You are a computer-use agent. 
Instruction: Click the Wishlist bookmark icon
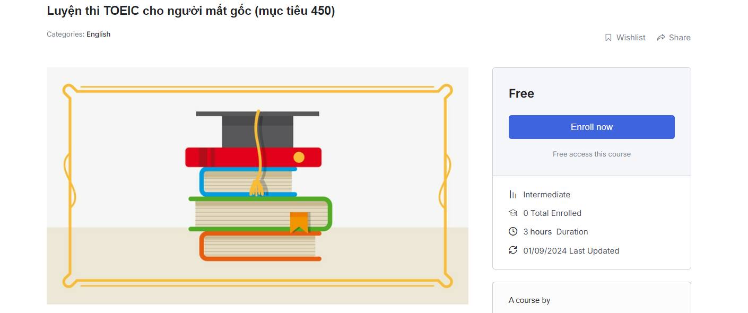click(x=608, y=38)
